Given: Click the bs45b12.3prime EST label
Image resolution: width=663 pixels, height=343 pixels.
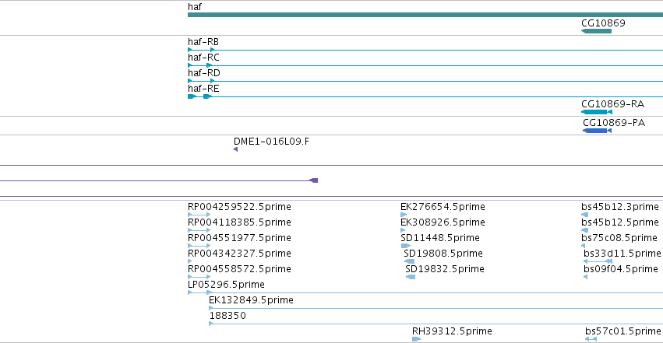Looking at the screenshot, I should pos(620,207).
